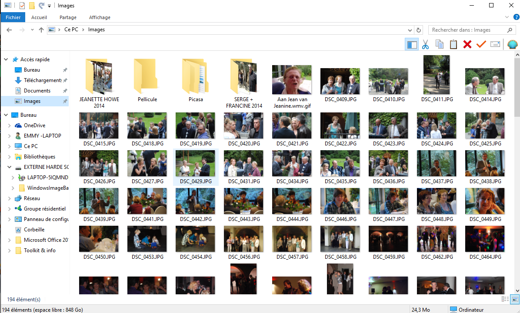Screen dimensions: 520x313
Task: Click the Rename icon in toolbar
Action: point(495,44)
